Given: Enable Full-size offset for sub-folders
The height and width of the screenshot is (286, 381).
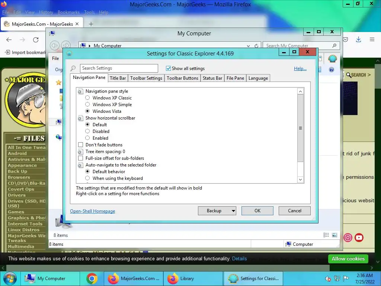Looking at the screenshot, I should point(80,158).
